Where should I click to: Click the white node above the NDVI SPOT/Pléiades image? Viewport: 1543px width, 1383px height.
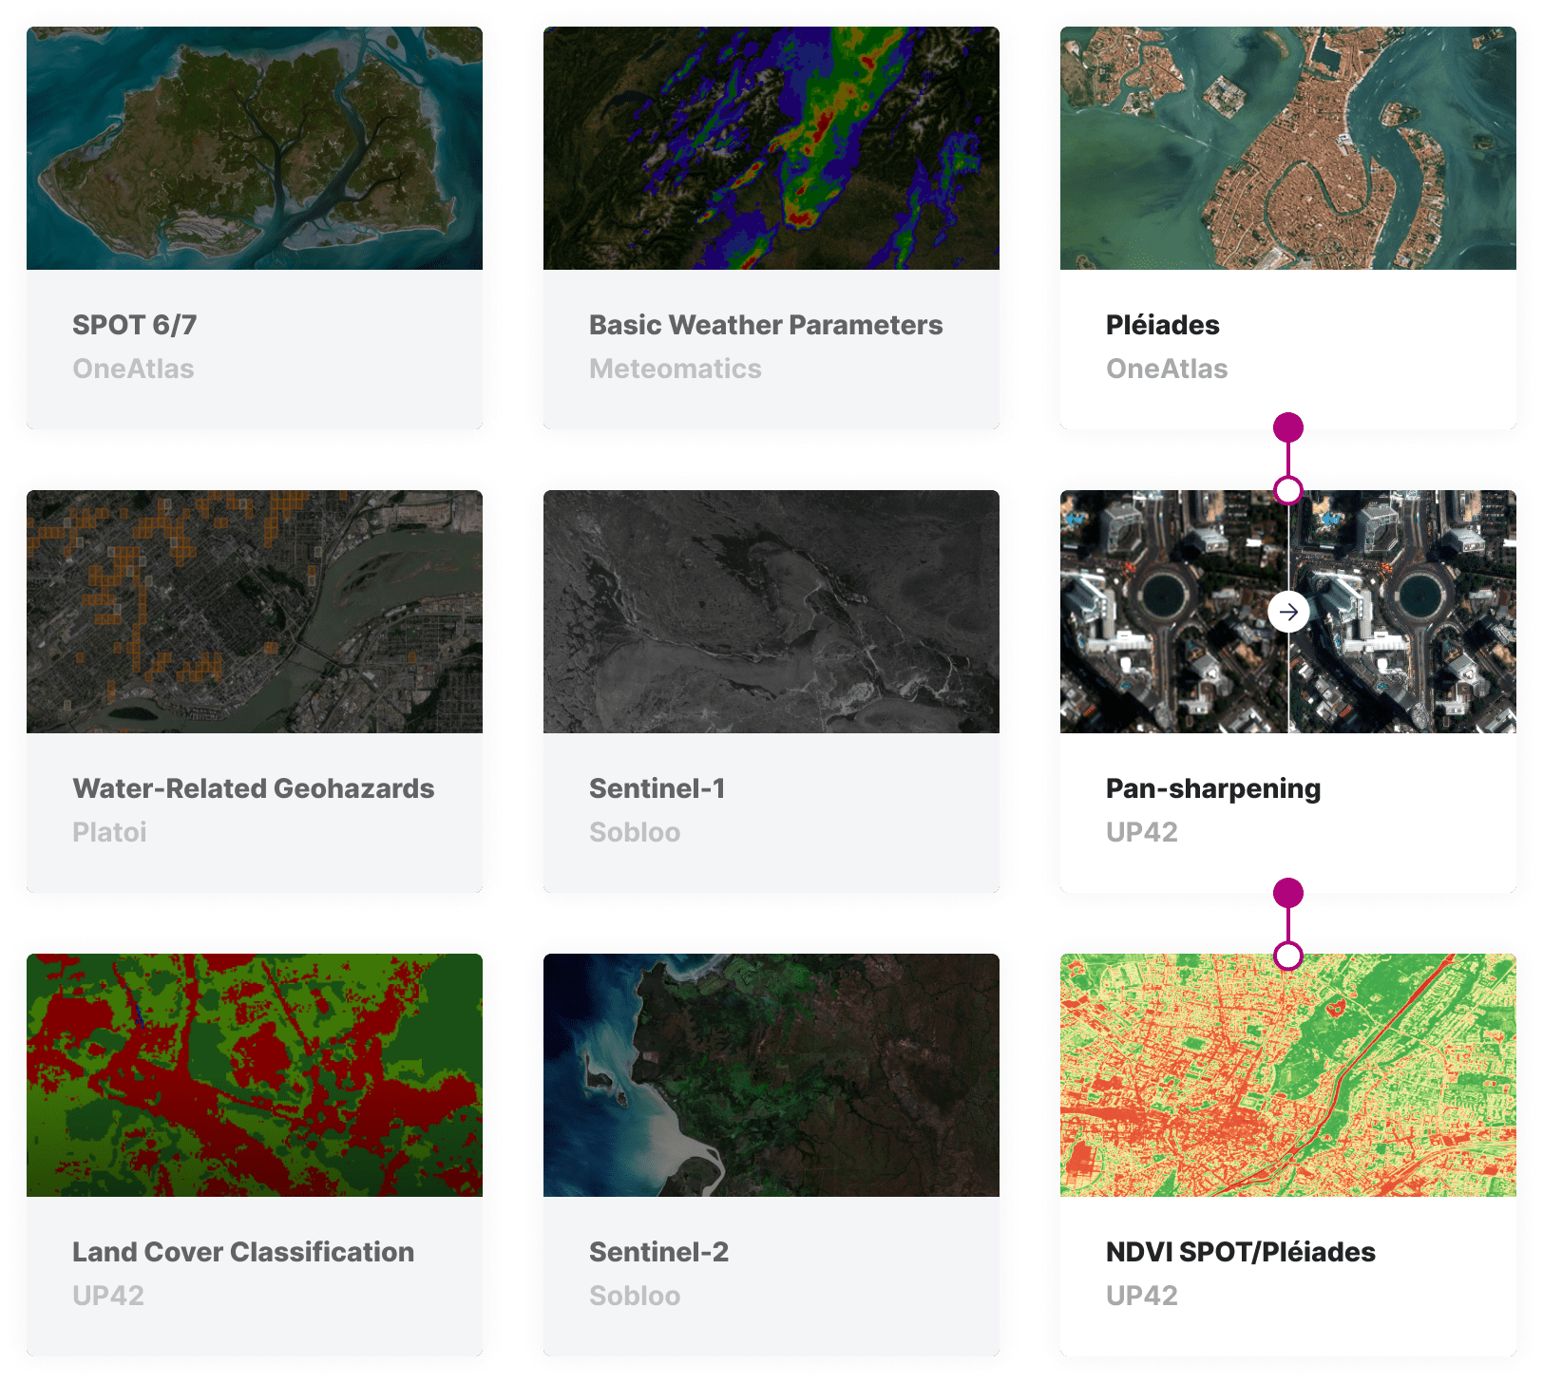click(x=1289, y=955)
